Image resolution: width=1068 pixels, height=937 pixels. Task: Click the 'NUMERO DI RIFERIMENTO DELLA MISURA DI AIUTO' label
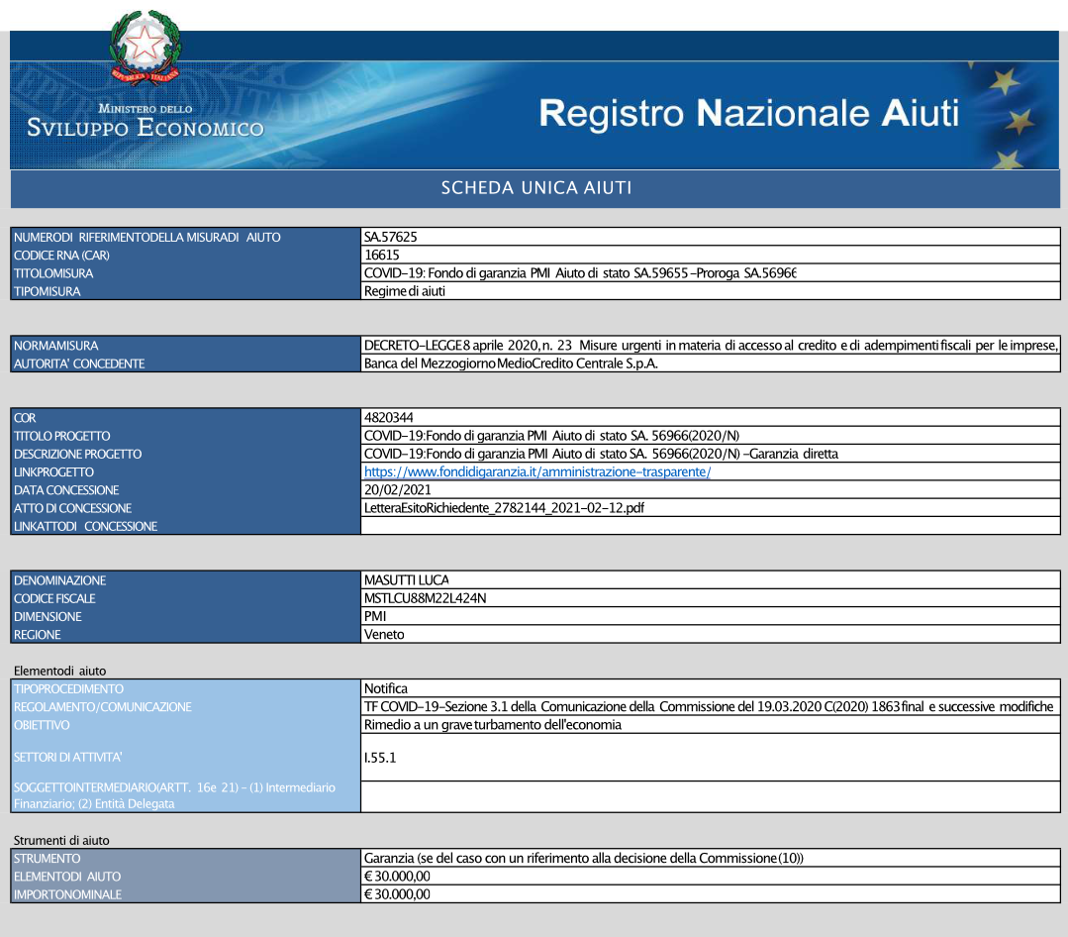click(x=147, y=237)
